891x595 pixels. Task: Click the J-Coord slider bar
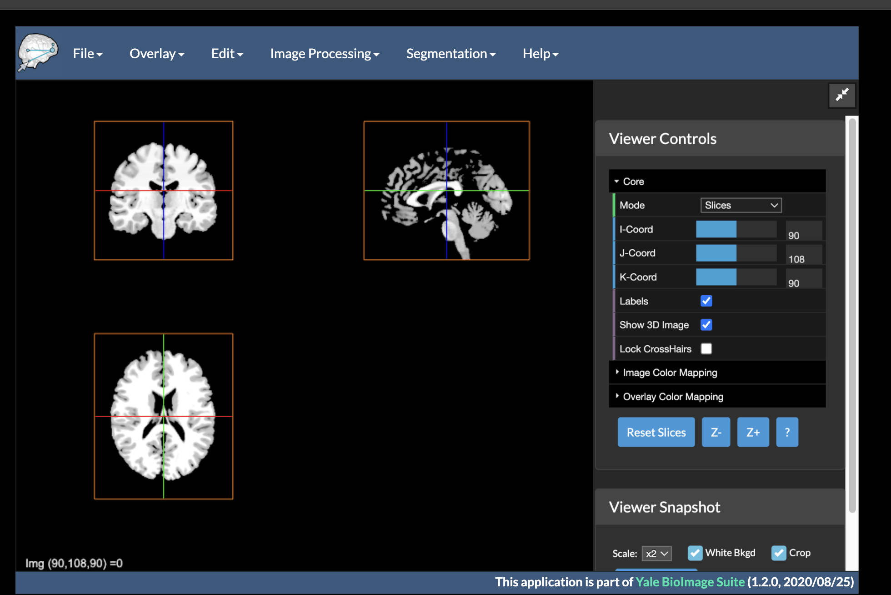736,253
